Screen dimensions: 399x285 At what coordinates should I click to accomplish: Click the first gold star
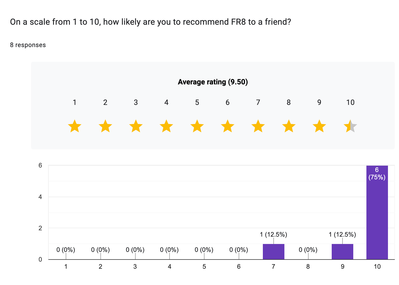(75, 126)
